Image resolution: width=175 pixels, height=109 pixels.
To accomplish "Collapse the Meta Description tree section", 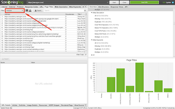I will click(x=92, y=13).
